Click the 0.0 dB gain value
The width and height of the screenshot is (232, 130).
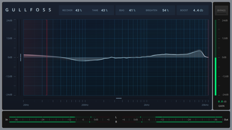[x=222, y=101]
